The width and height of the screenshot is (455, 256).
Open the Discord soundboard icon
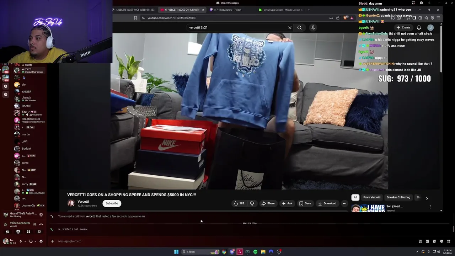(x=39, y=232)
